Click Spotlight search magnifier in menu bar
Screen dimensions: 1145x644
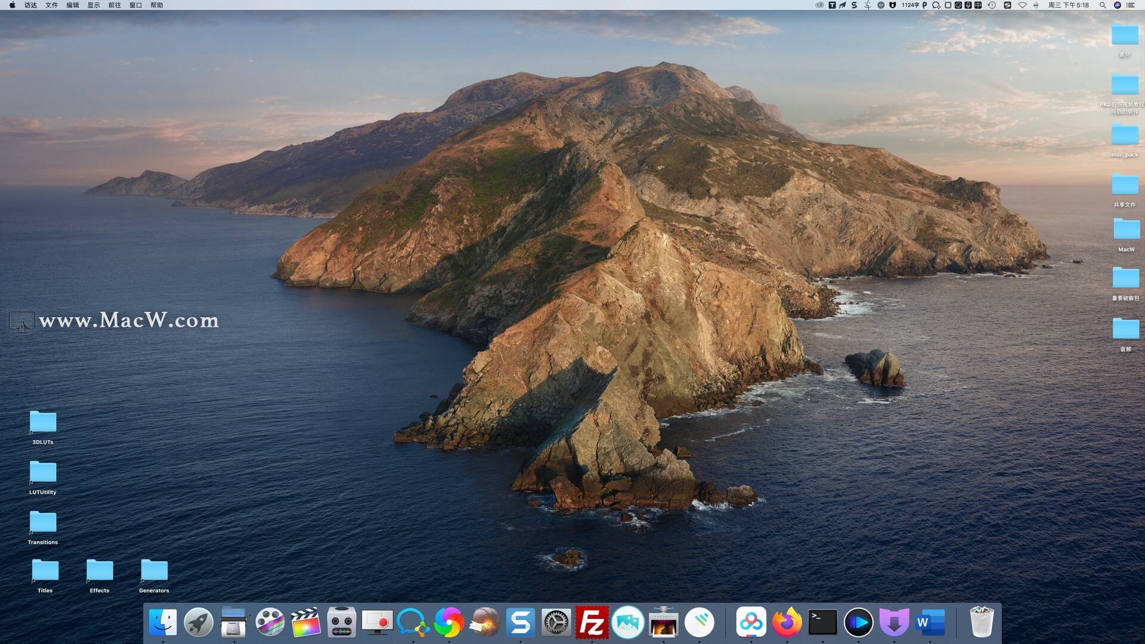[x=1103, y=5]
